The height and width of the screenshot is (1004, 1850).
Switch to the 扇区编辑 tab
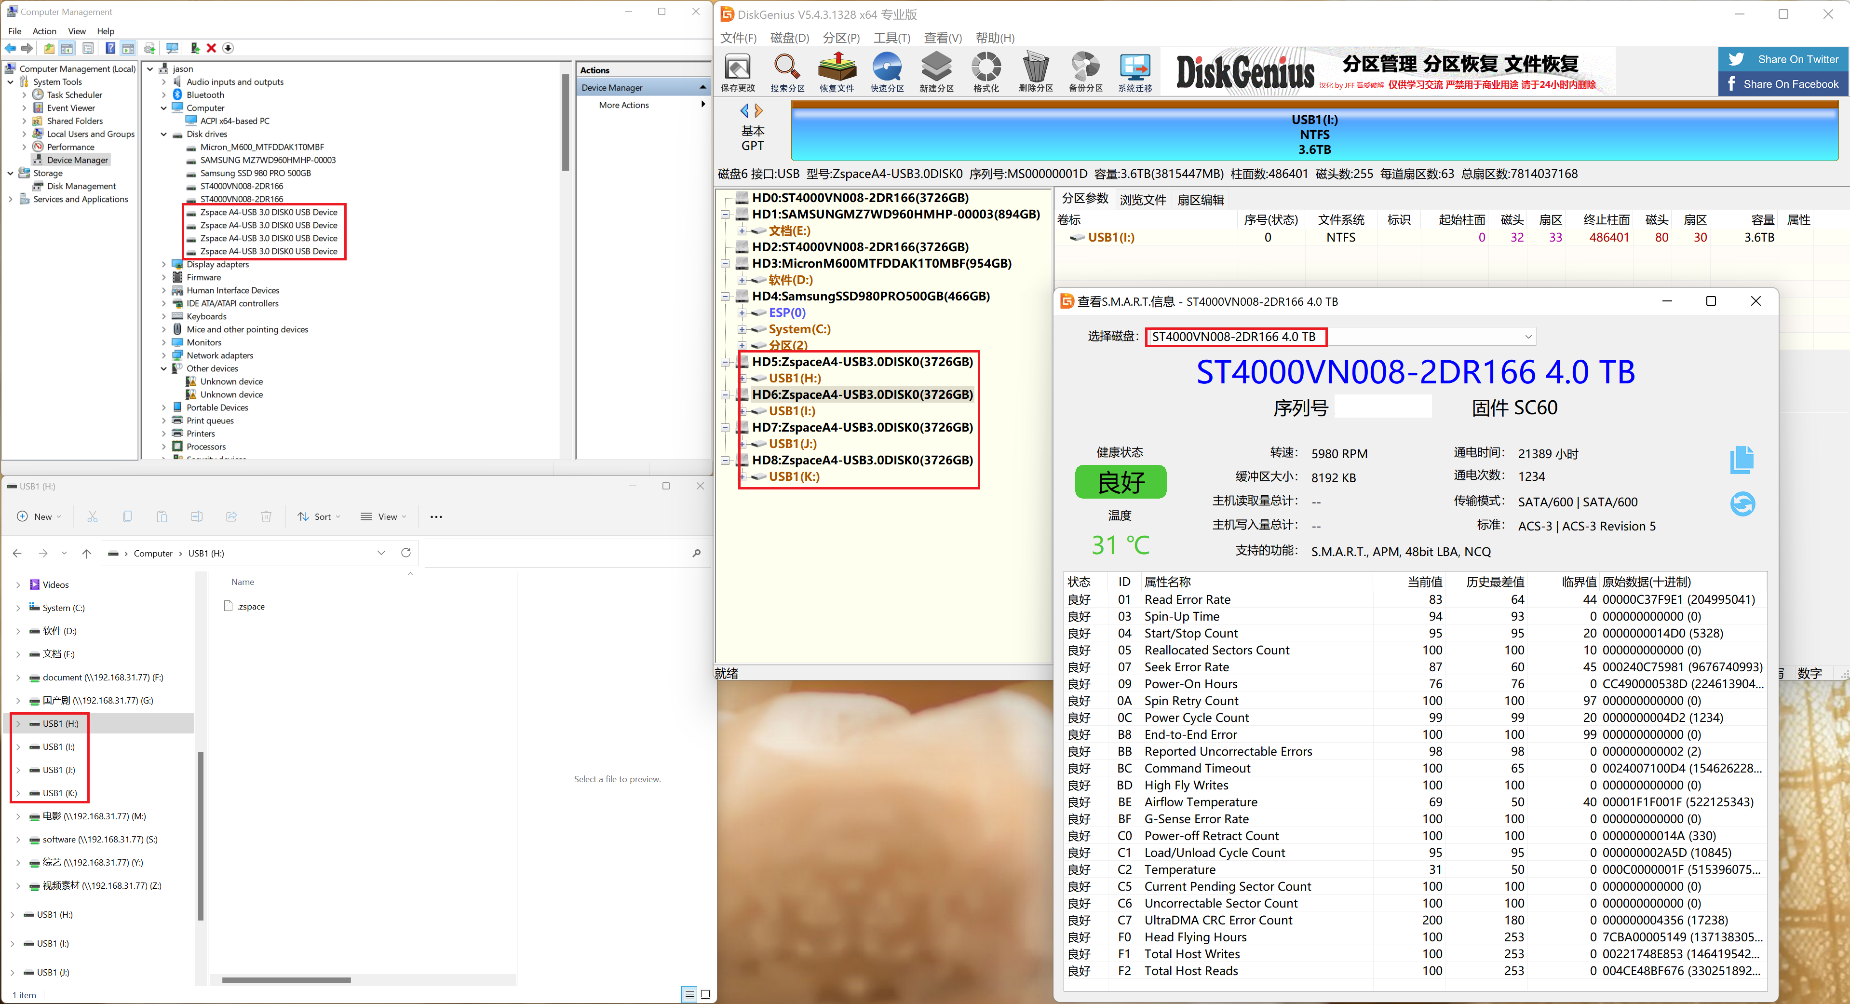(1200, 200)
